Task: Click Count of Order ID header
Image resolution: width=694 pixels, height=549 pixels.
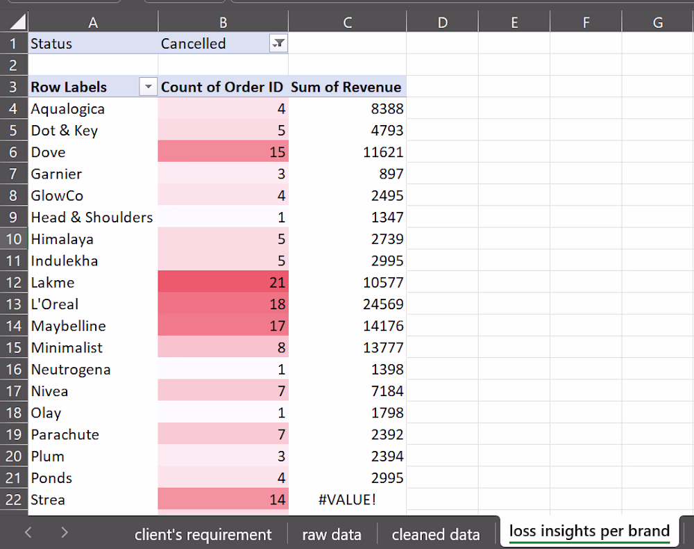Action: point(223,87)
